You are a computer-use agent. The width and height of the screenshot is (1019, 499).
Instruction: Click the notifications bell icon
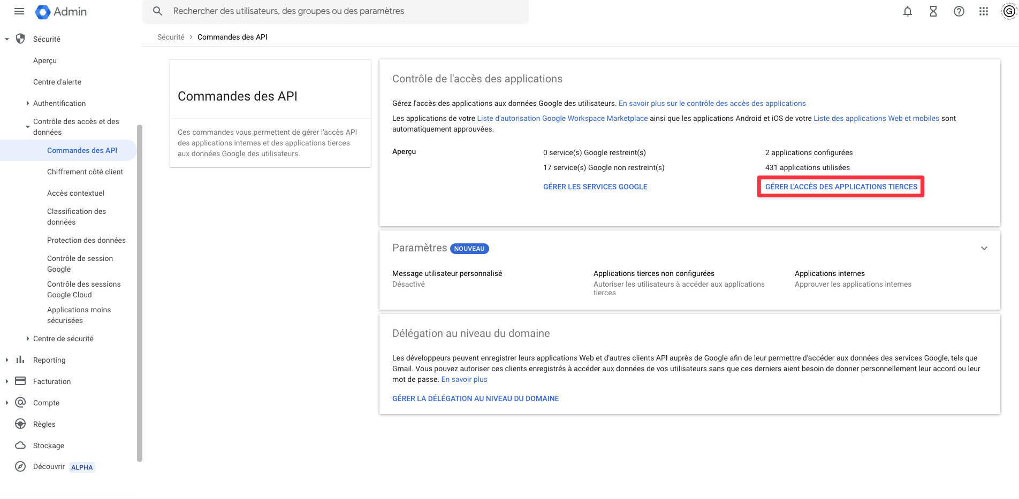pos(908,11)
